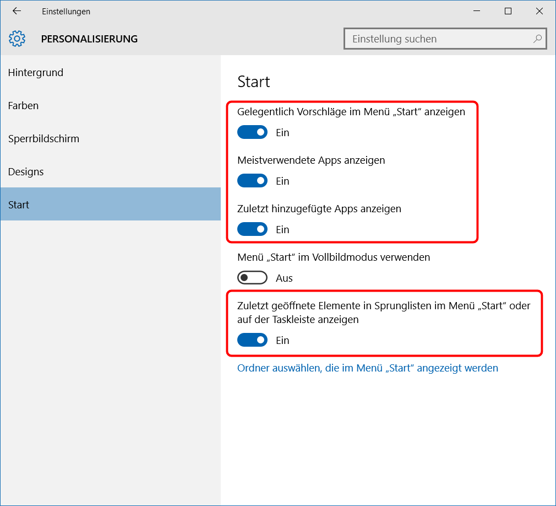This screenshot has height=506, width=556.
Task: Go to the Farben section
Action: coord(23,105)
